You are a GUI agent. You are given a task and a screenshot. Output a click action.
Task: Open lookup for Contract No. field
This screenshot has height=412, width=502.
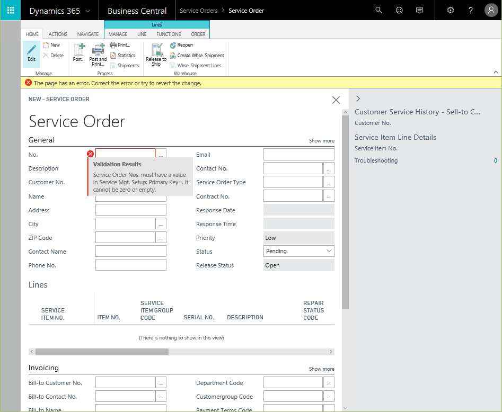(329, 196)
